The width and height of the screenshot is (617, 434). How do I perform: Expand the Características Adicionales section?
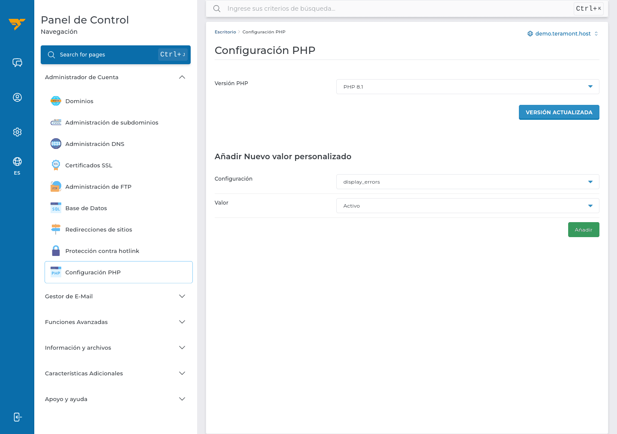(x=115, y=373)
